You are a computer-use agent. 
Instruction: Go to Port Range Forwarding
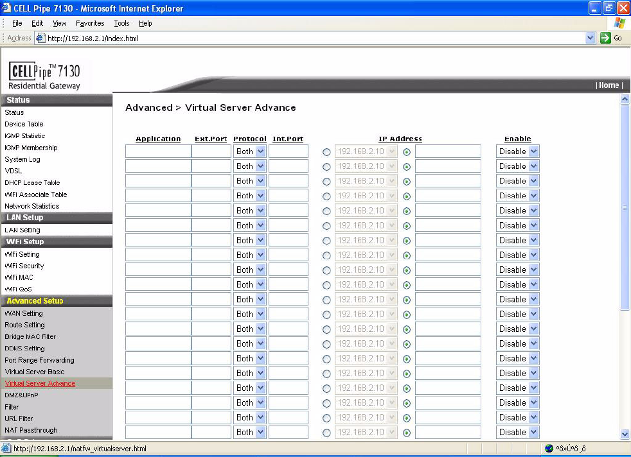39,360
